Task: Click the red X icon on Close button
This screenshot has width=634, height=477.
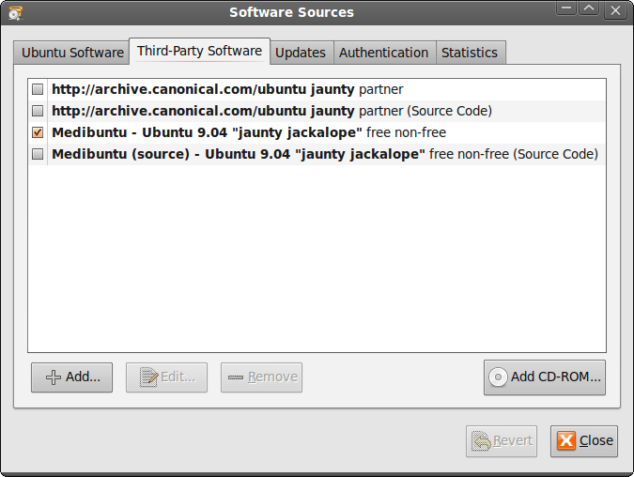Action: pyautogui.click(x=565, y=439)
